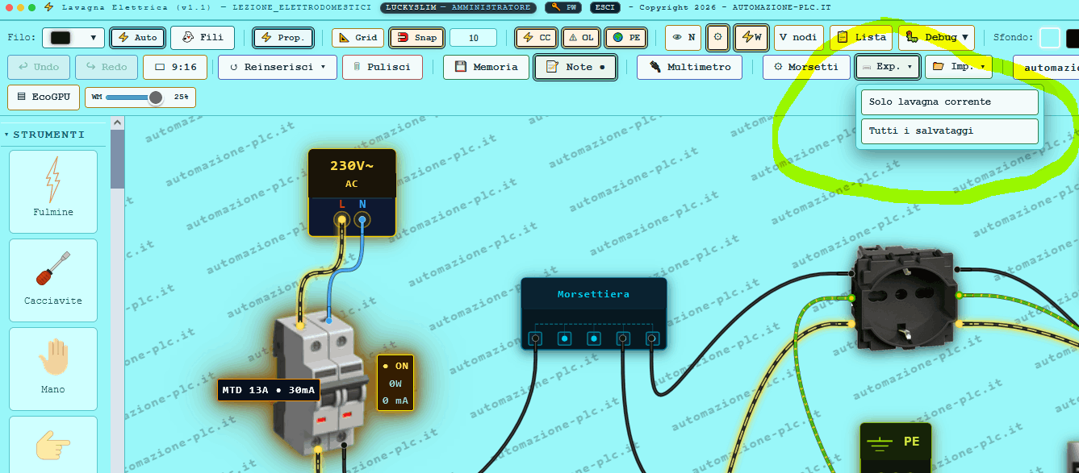The height and width of the screenshot is (473, 1079).
Task: Collapse the Exp. export dropdown
Action: click(887, 67)
